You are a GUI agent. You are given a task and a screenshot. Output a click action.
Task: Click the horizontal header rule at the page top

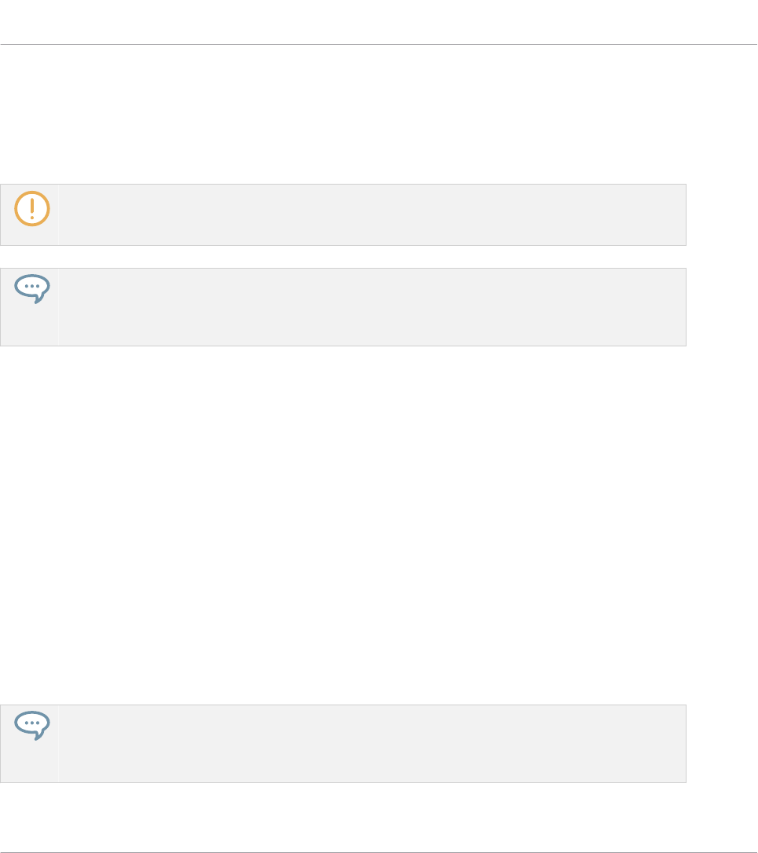[x=379, y=44]
